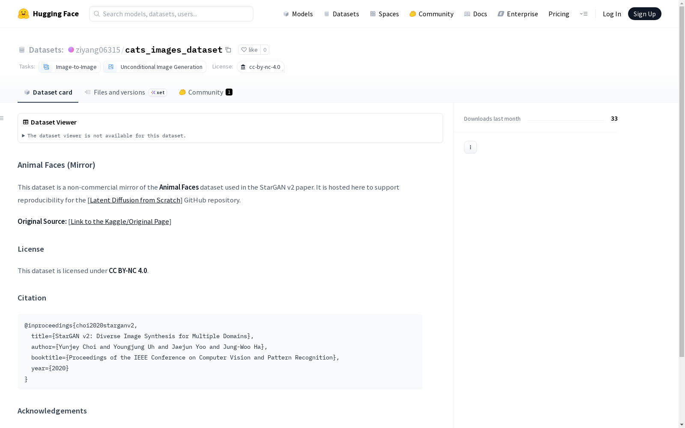Click the like count number

[265, 50]
